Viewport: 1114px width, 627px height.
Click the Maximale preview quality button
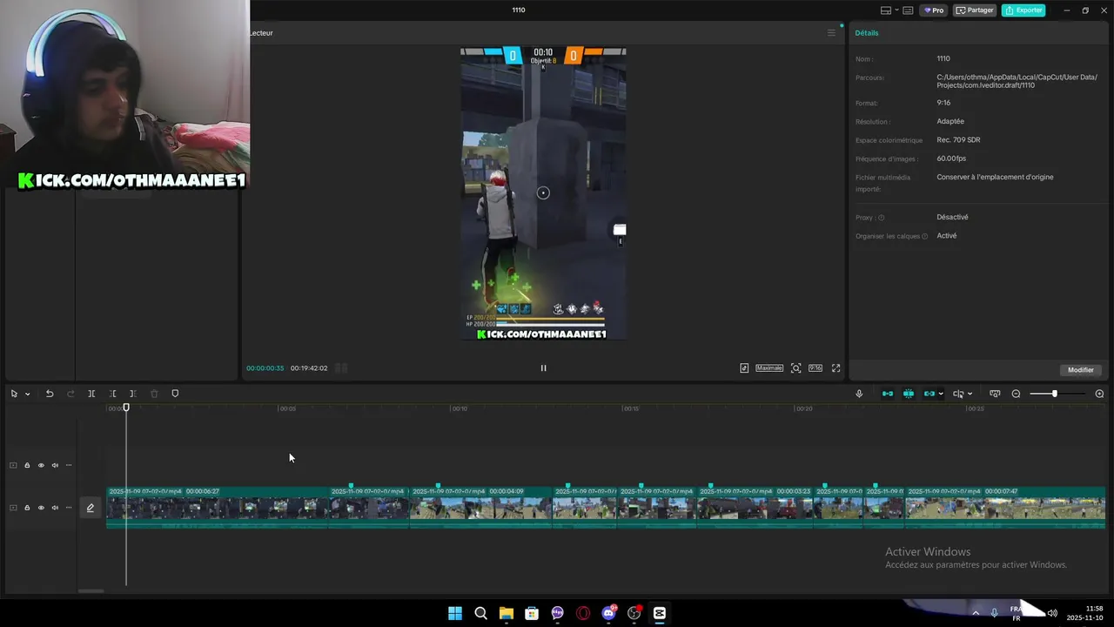[769, 367]
